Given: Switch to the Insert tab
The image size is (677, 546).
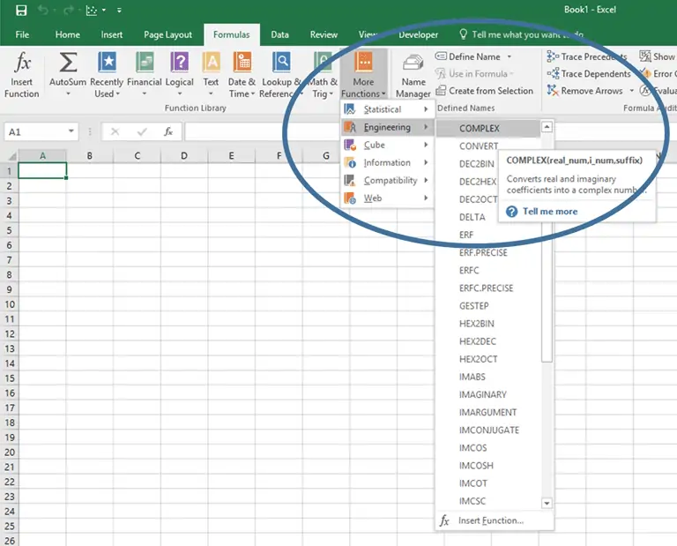Looking at the screenshot, I should tap(111, 34).
